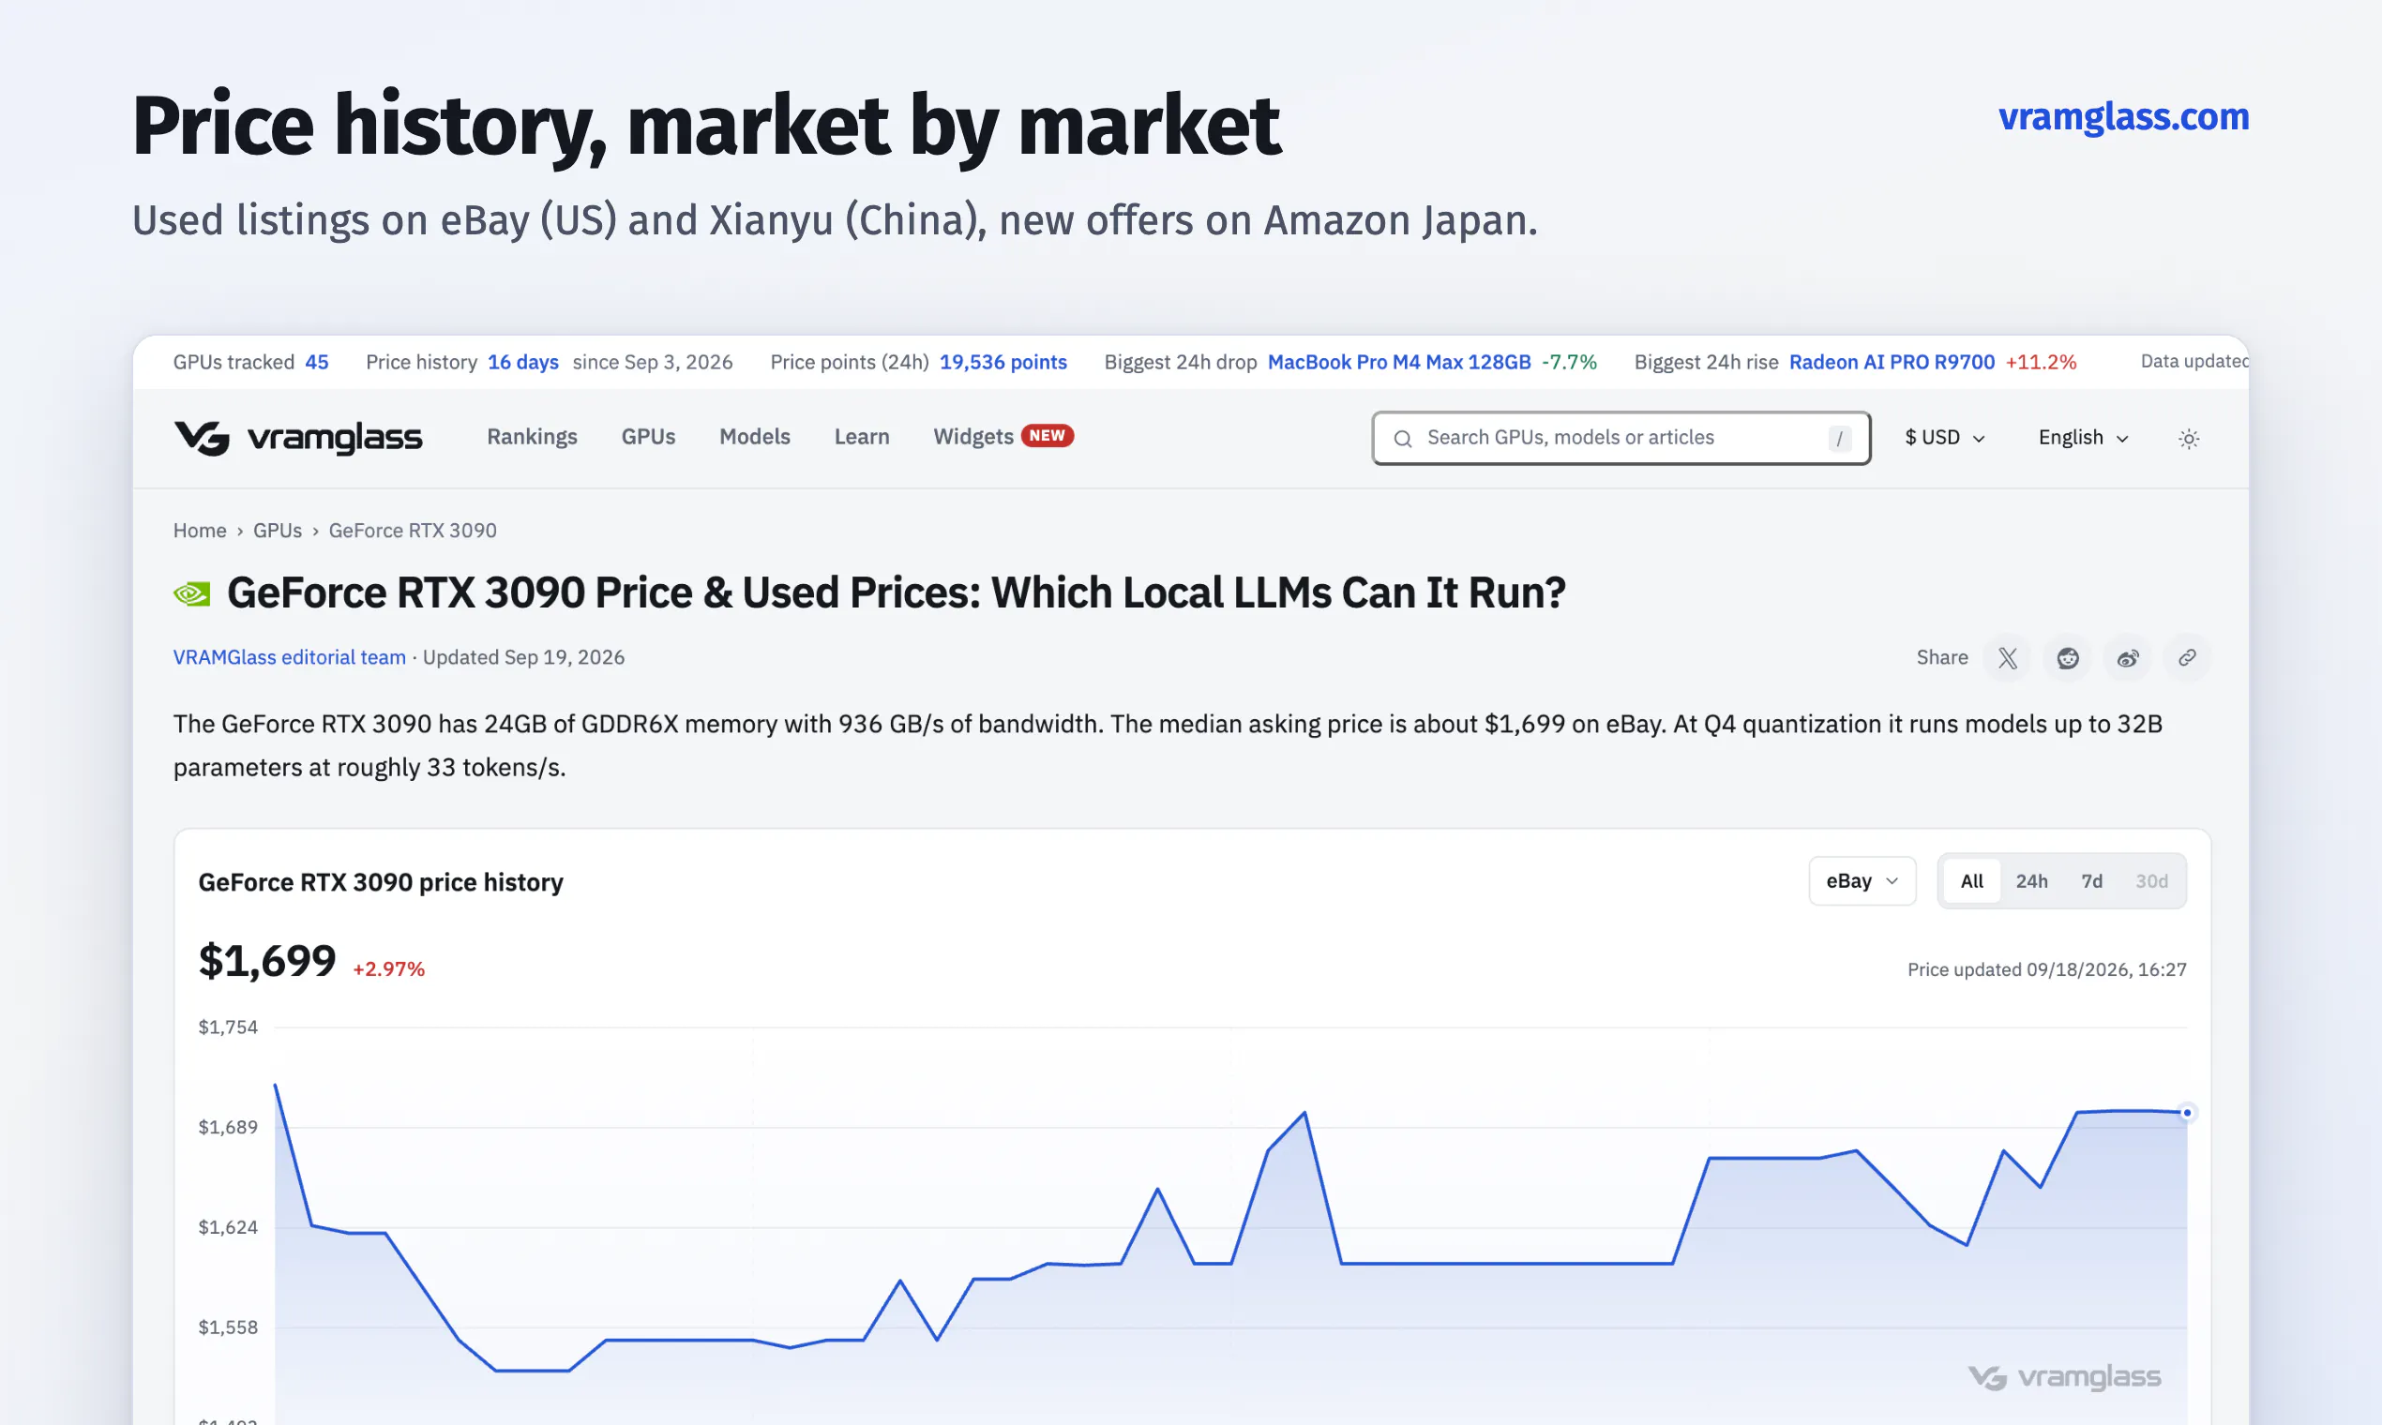Click the $1,699 current price value

pos(267,961)
